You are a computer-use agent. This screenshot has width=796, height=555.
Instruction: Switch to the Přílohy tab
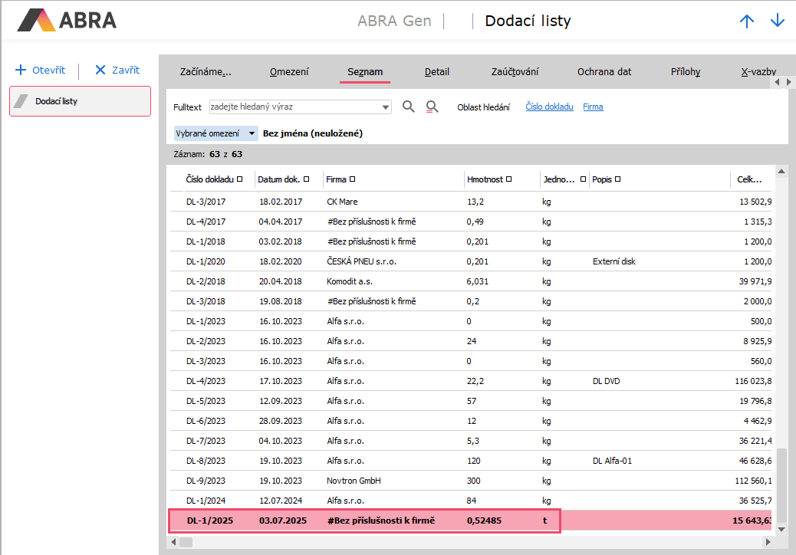(x=686, y=71)
